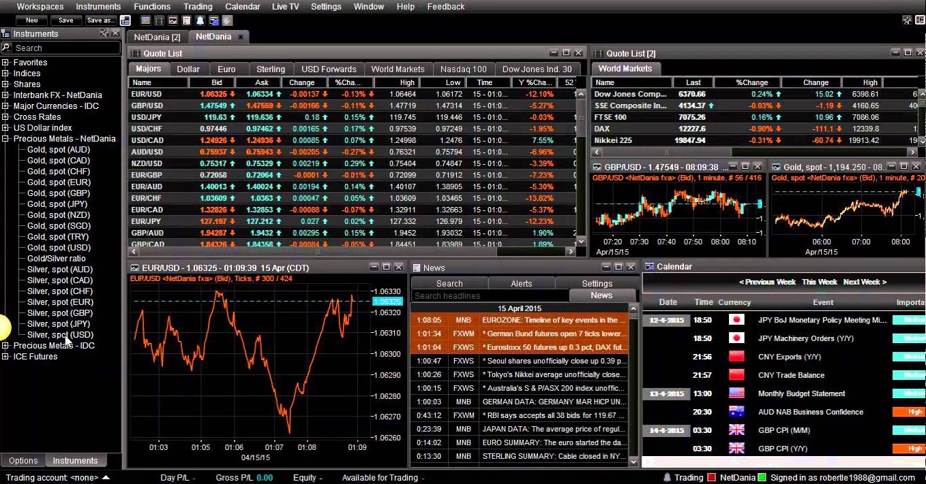Viewport: 926px width, 484px height.
Task: Expand the Favorites tree node
Action: [x=5, y=63]
